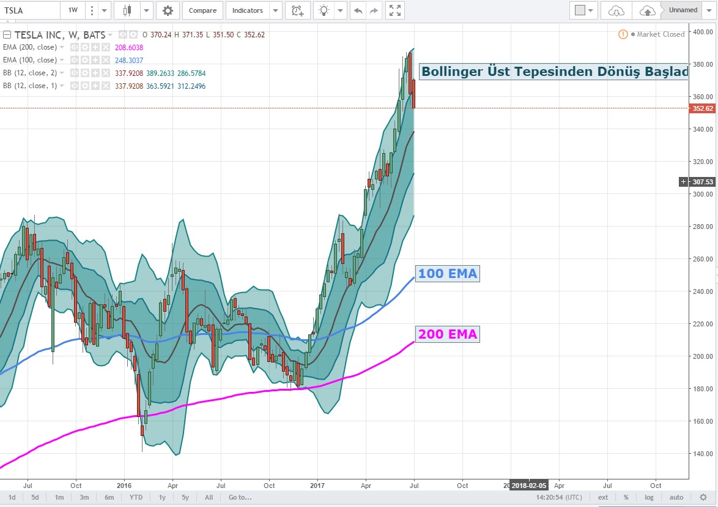Open dropdown arrow next to Unnamed layout
Viewport: 718px width, 507px height.
[x=709, y=10]
